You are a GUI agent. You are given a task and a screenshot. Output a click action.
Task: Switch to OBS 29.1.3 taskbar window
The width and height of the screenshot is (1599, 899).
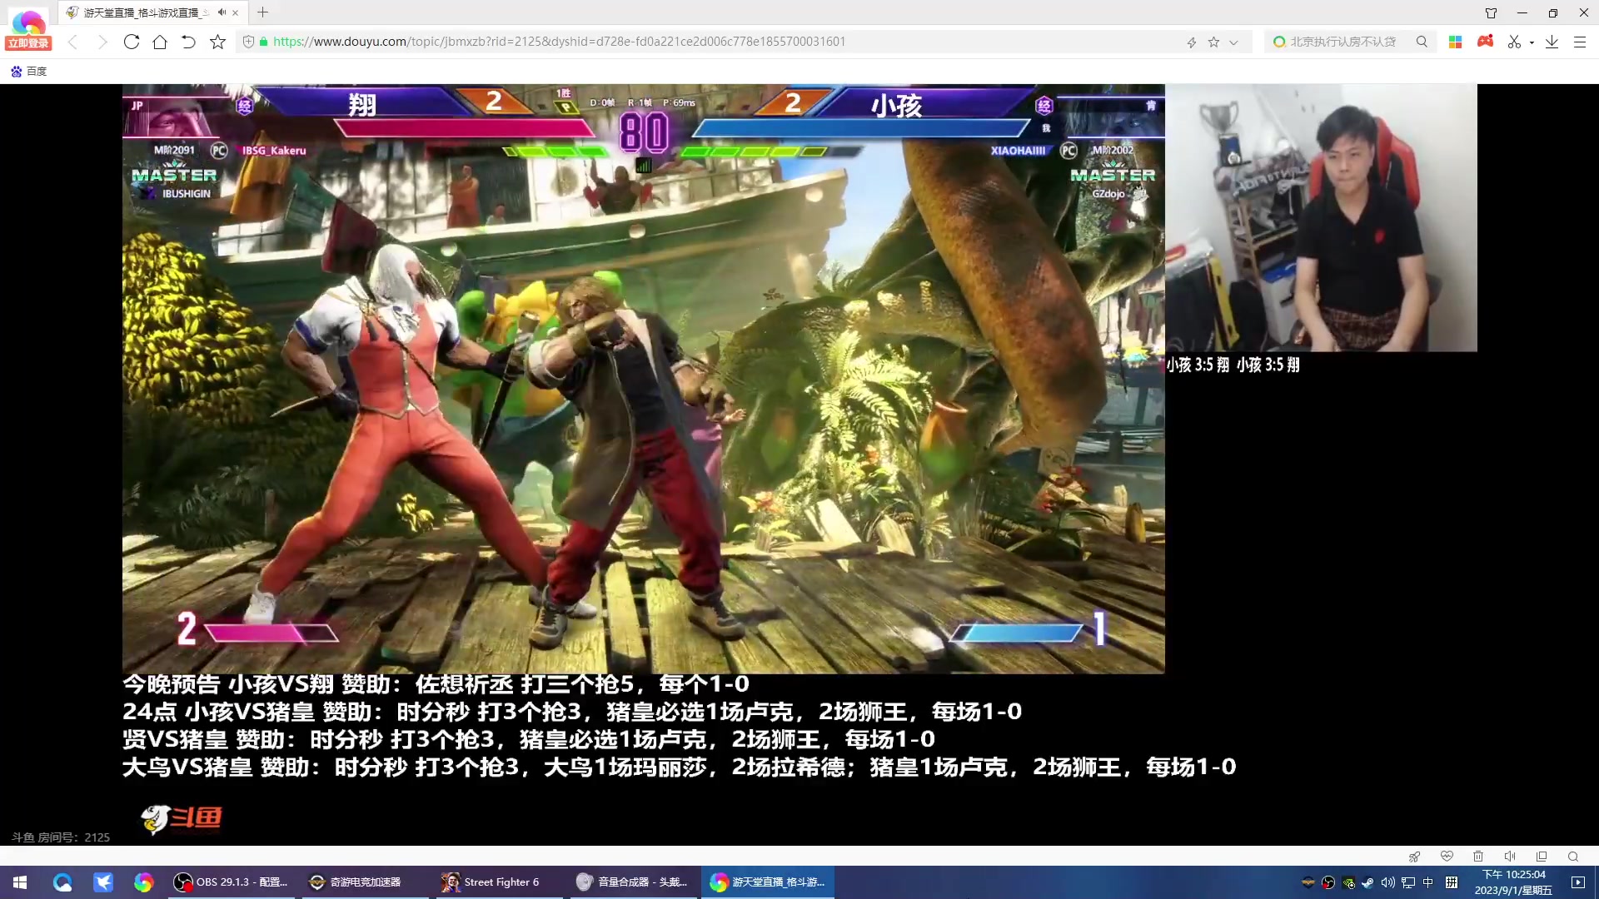tap(232, 882)
